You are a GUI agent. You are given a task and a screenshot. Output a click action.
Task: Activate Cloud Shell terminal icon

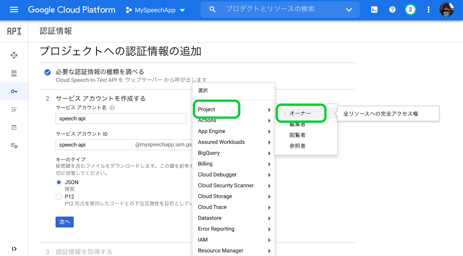point(374,10)
